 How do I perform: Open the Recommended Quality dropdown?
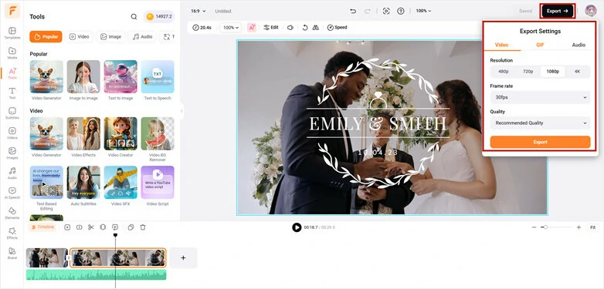pos(540,123)
